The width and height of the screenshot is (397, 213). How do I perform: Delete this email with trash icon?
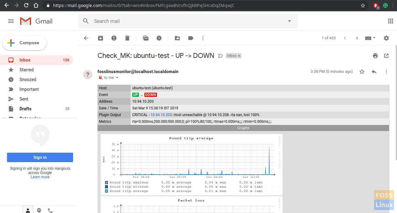coord(127,38)
